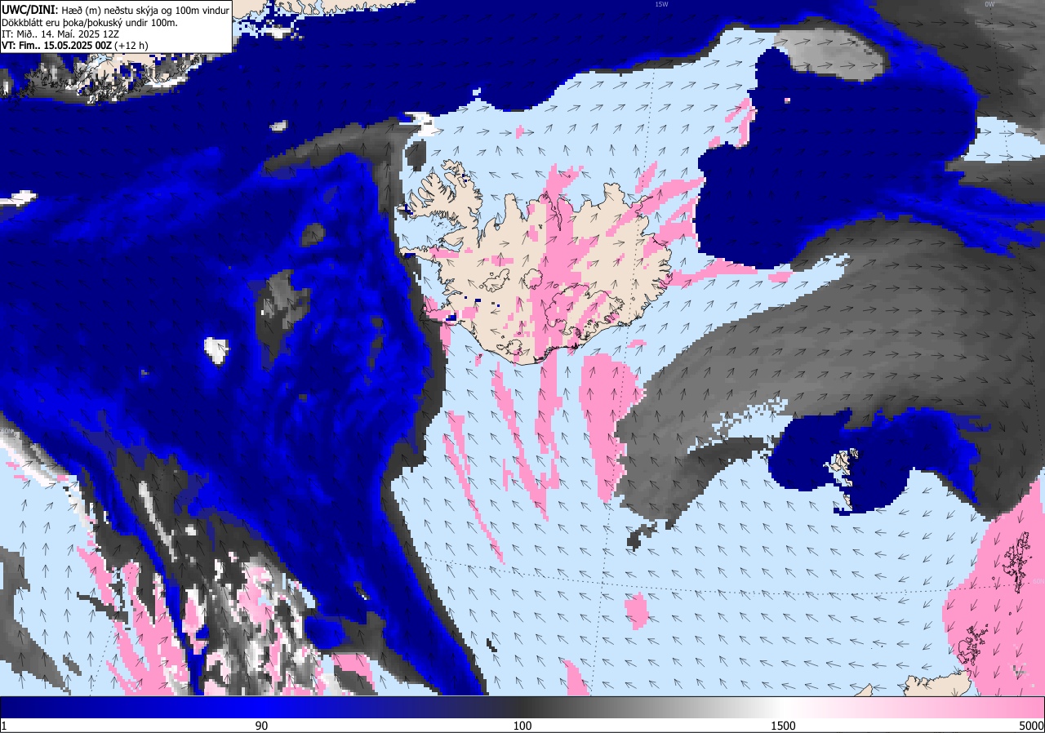This screenshot has height=733, width=1045.
Task: Click the '100' label on the color scale
Action: coord(522,726)
